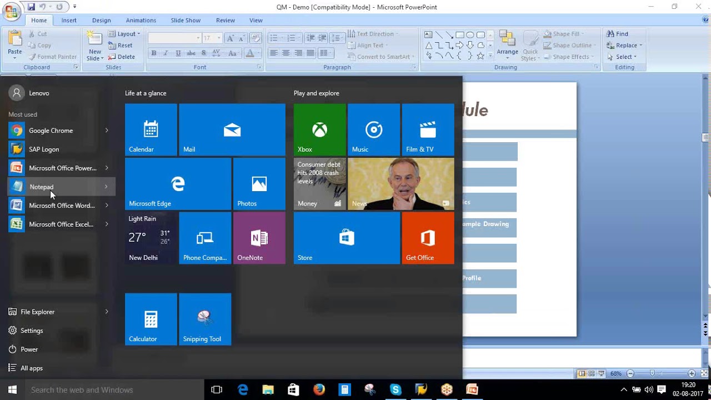Expand File Explorer jump list arrow
Viewport: 711px width, 400px height.
pos(107,312)
